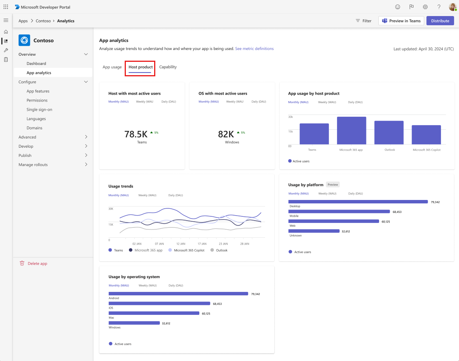This screenshot has height=361, width=459.
Task: Switch Usage by platform to Weekly (WAU)
Action: click(327, 193)
